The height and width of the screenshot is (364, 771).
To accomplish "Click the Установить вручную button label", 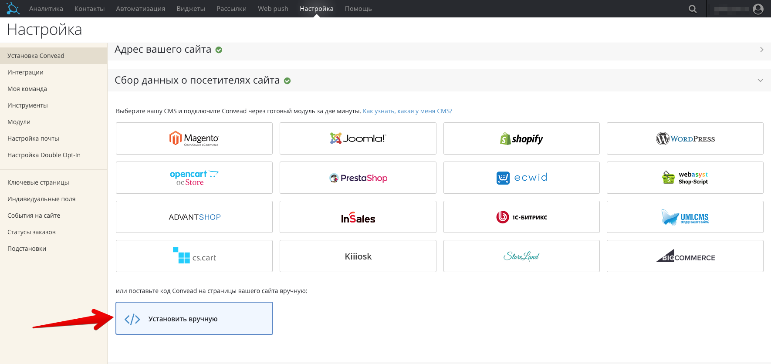I will (x=183, y=319).
